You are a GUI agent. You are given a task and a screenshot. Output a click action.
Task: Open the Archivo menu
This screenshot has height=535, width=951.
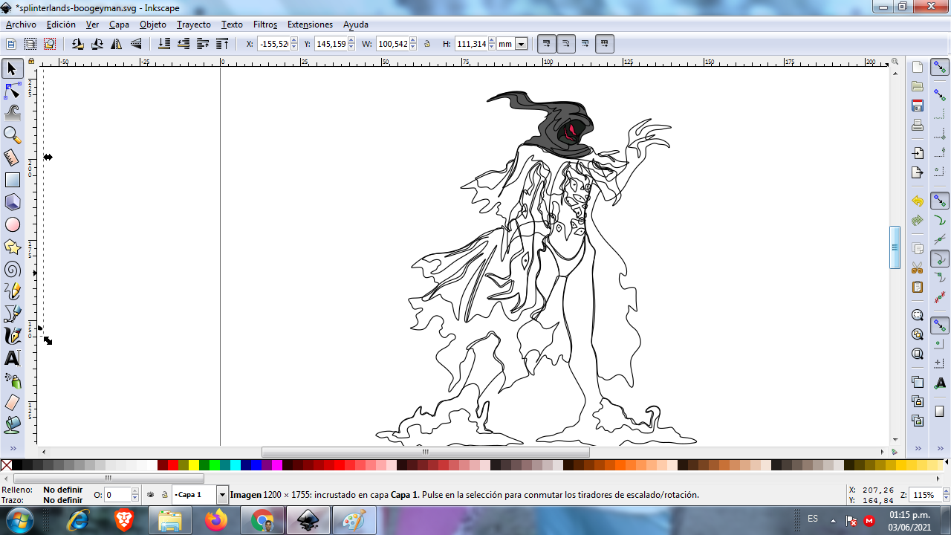click(x=21, y=25)
